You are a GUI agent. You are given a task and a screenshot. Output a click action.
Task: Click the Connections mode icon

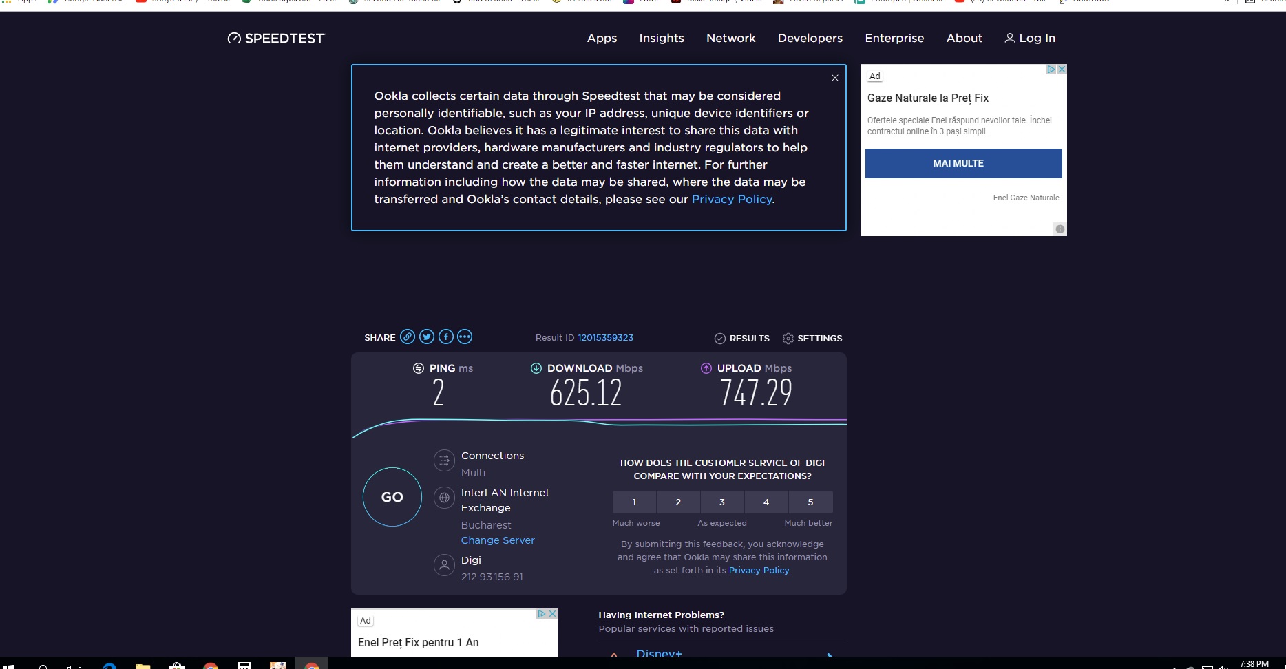(x=444, y=460)
